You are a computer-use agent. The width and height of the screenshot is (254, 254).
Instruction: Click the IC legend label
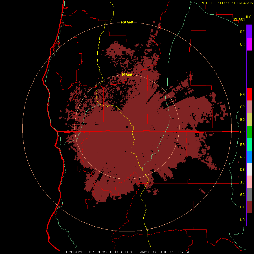coord(242,182)
